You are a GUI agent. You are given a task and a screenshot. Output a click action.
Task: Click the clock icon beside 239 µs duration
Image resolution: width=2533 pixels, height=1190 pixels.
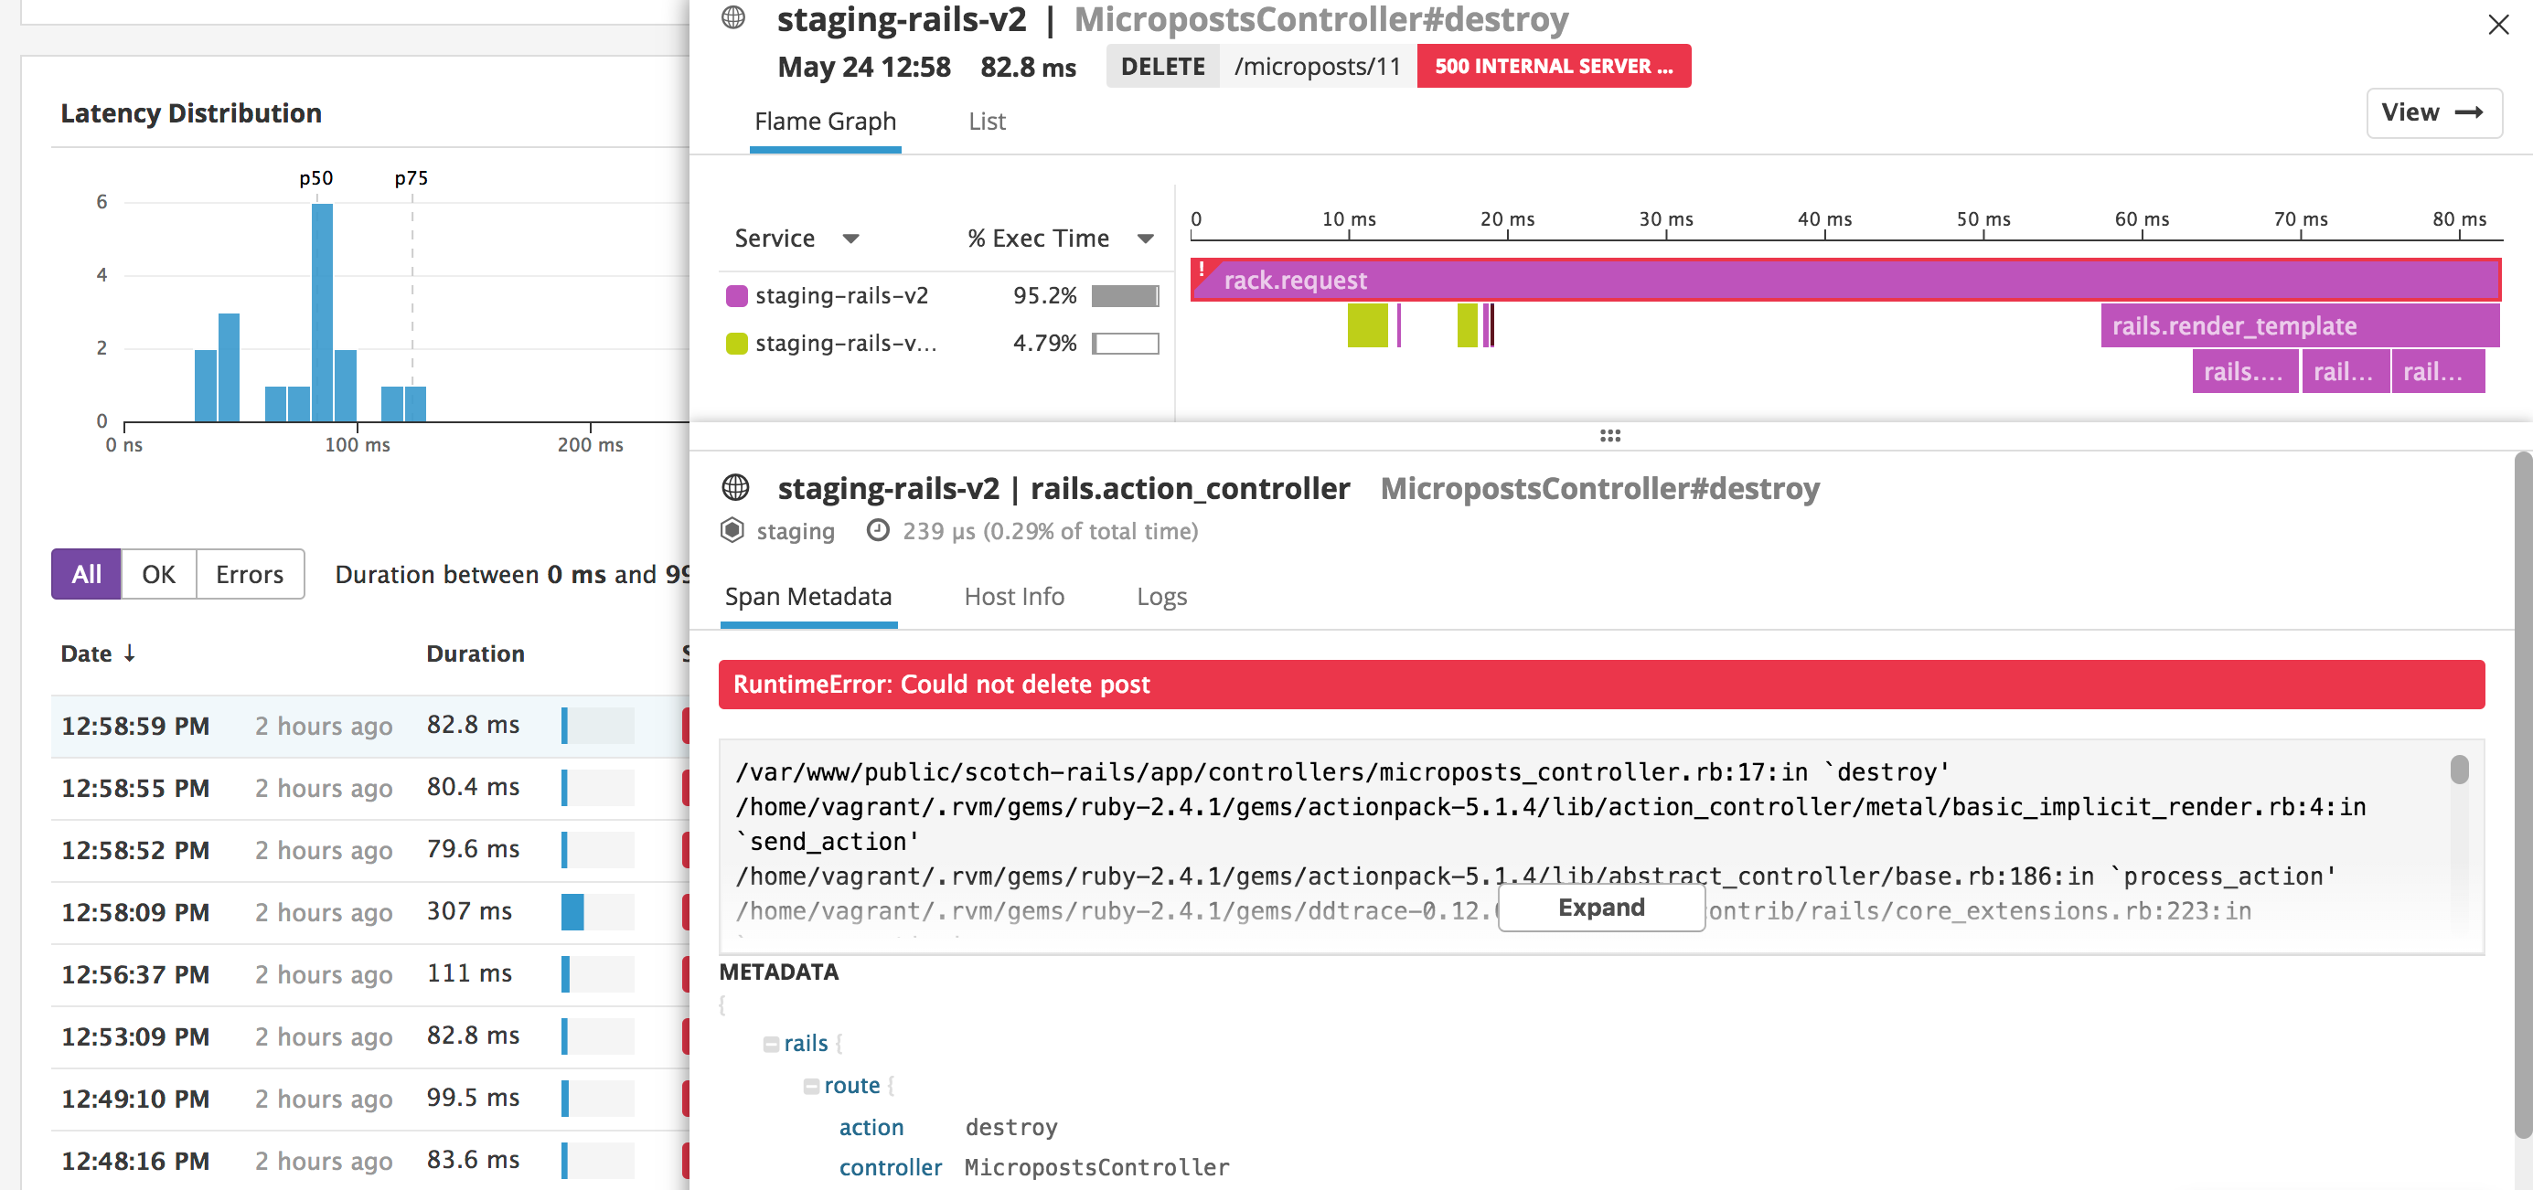878,531
